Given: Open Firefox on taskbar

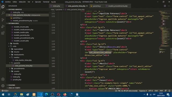Looking at the screenshot, I should (x=65, y=95).
